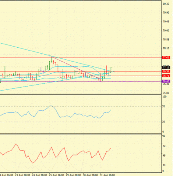This screenshot has height=176, width=173.
Task: Click the 72 value on bottom indicator scale
Action: tap(164, 146)
